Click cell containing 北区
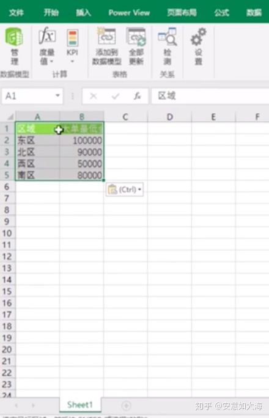This screenshot has height=418, width=269. (37, 152)
